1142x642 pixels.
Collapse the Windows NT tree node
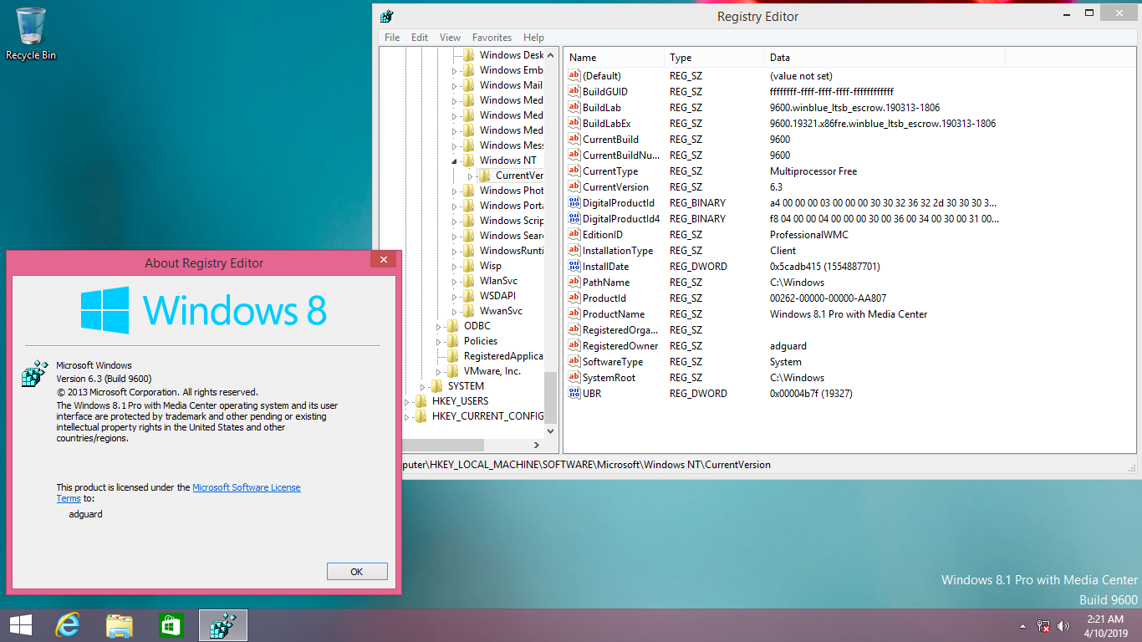click(455, 160)
